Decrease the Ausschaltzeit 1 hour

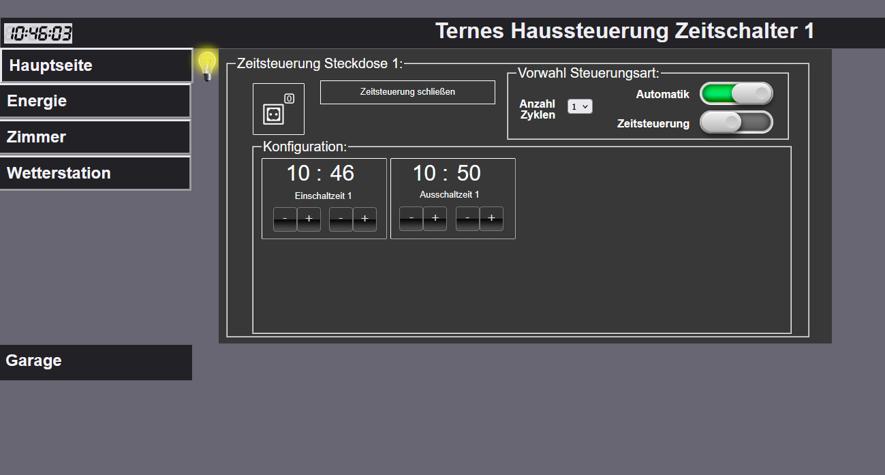click(411, 219)
